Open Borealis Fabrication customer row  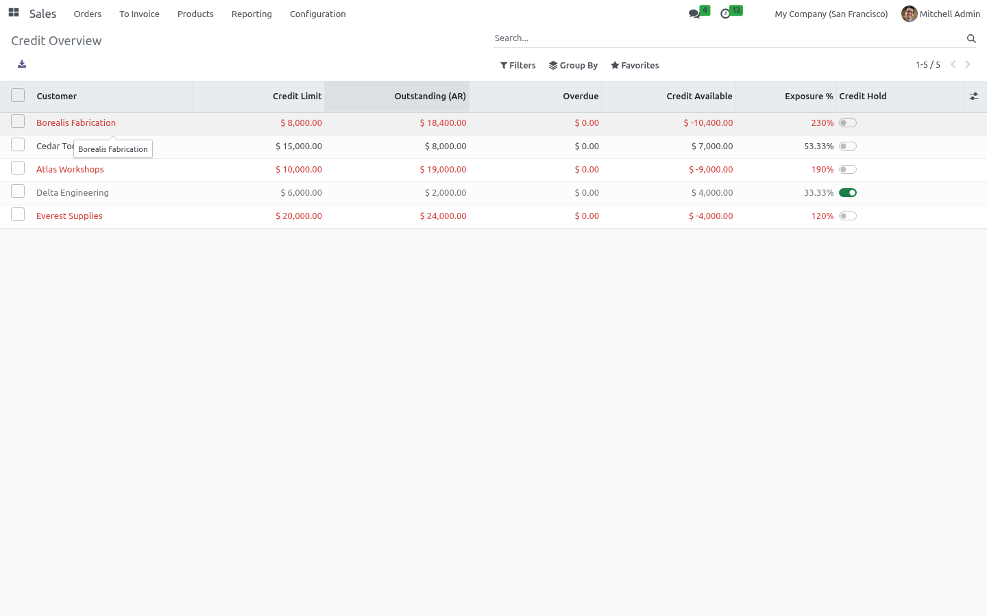493,123
